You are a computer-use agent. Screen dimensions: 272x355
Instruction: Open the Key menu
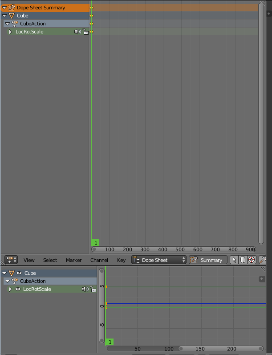(x=121, y=260)
